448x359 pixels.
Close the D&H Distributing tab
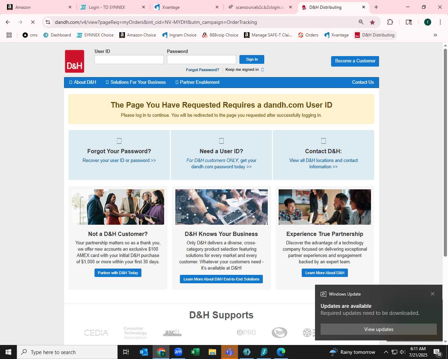pos(364,7)
